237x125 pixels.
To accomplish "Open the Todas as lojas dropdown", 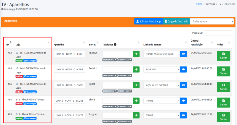I will pyautogui.click(x=212, y=22).
